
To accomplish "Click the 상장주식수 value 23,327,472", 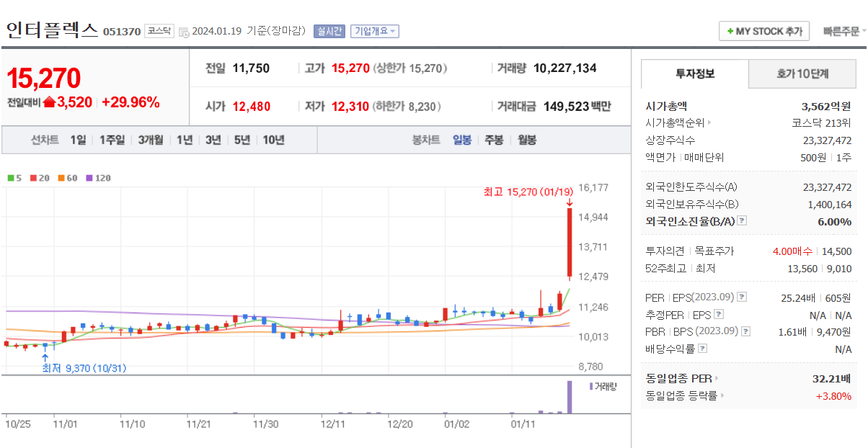I will [827, 140].
